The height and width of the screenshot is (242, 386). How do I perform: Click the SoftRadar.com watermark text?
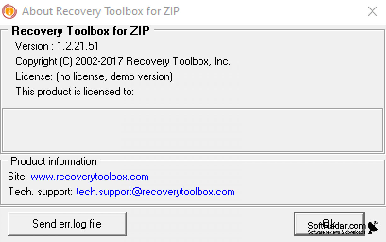click(x=337, y=226)
